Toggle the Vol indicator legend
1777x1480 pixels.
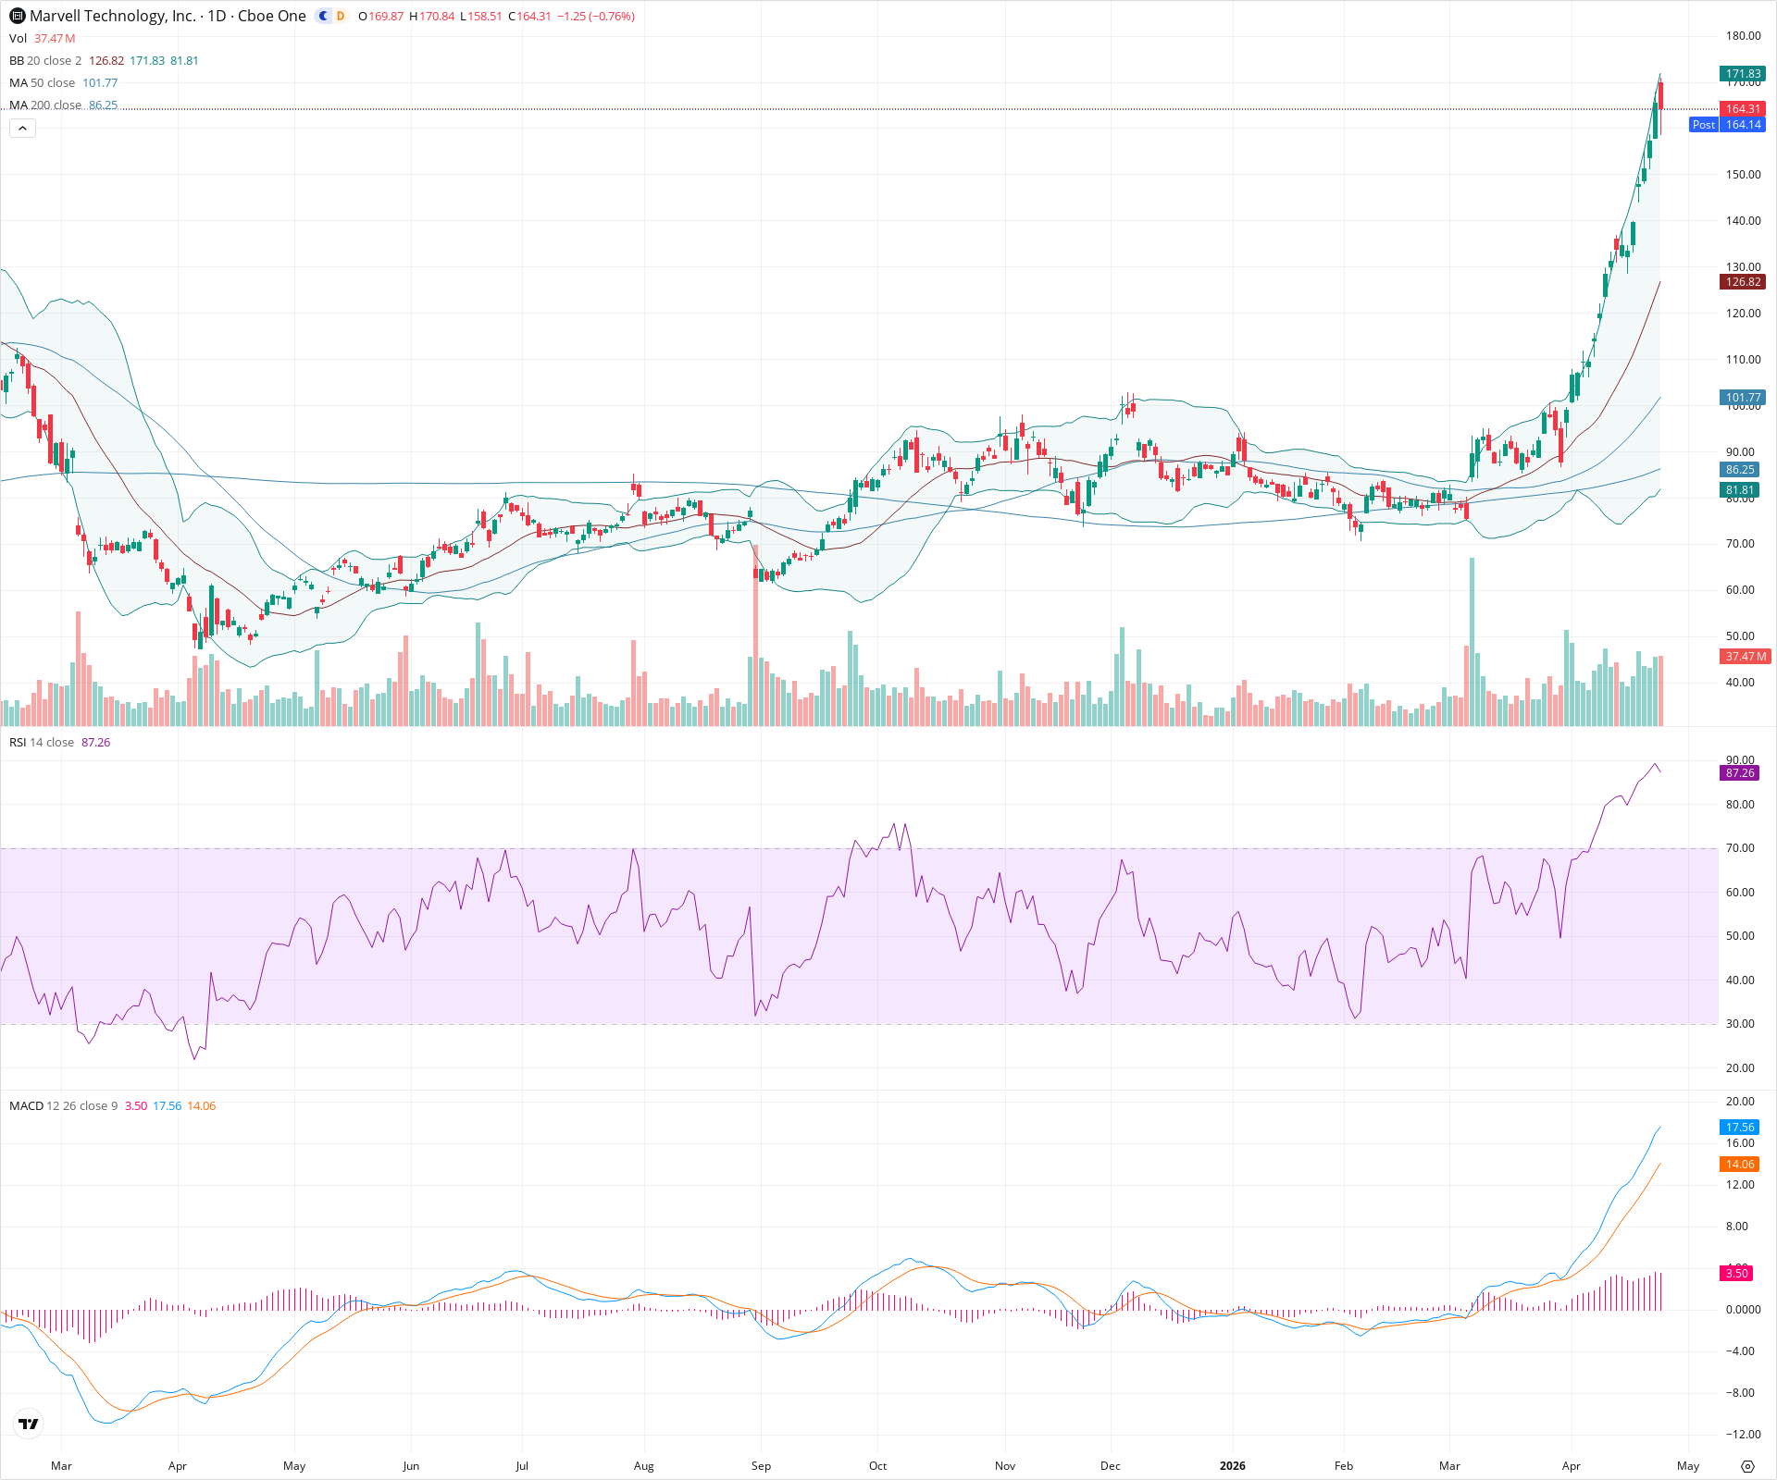point(19,38)
